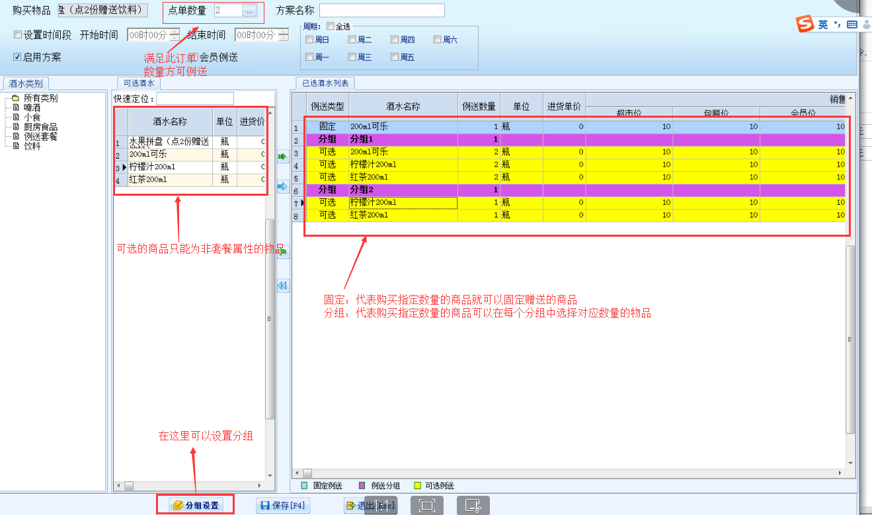The image size is (872, 515).
Task: Click the selected list vertical scrollbar
Action: (x=852, y=280)
